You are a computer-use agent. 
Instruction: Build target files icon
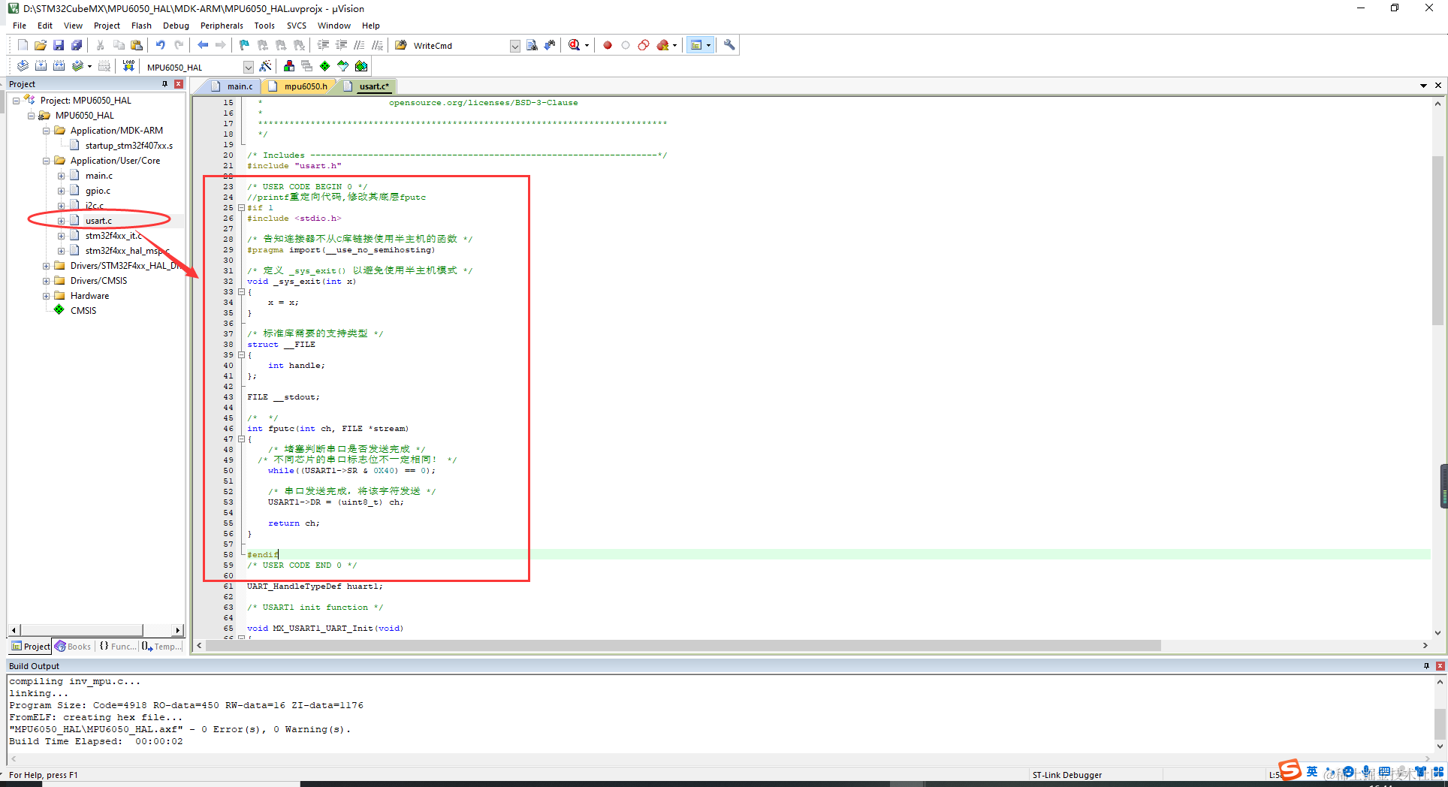click(41, 66)
